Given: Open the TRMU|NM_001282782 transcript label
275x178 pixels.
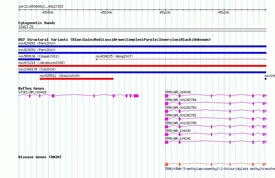Looking at the screenshot, I should point(181,115).
